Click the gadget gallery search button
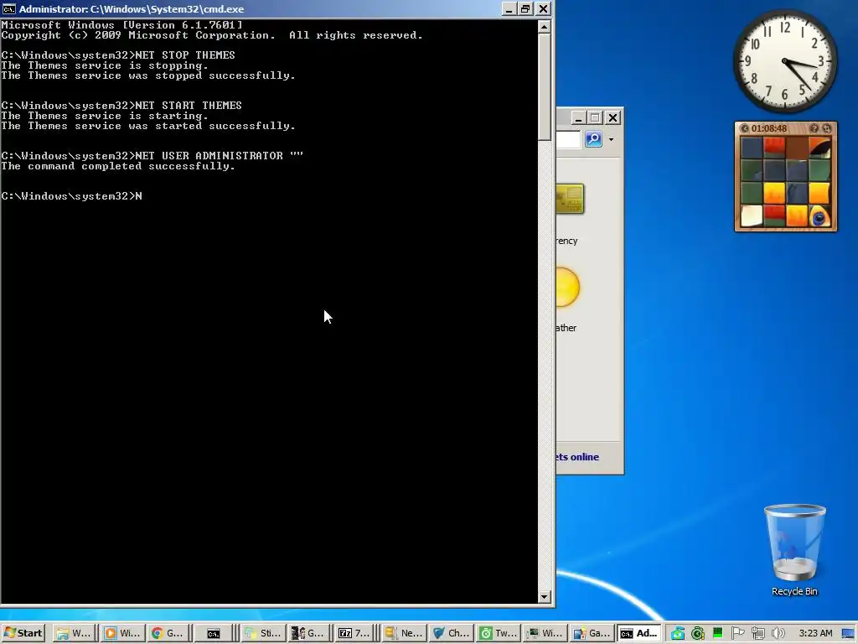The image size is (858, 644). click(594, 139)
